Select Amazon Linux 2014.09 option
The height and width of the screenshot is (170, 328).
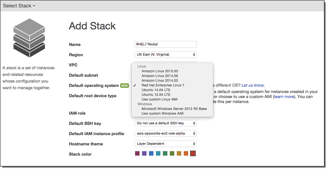159,76
